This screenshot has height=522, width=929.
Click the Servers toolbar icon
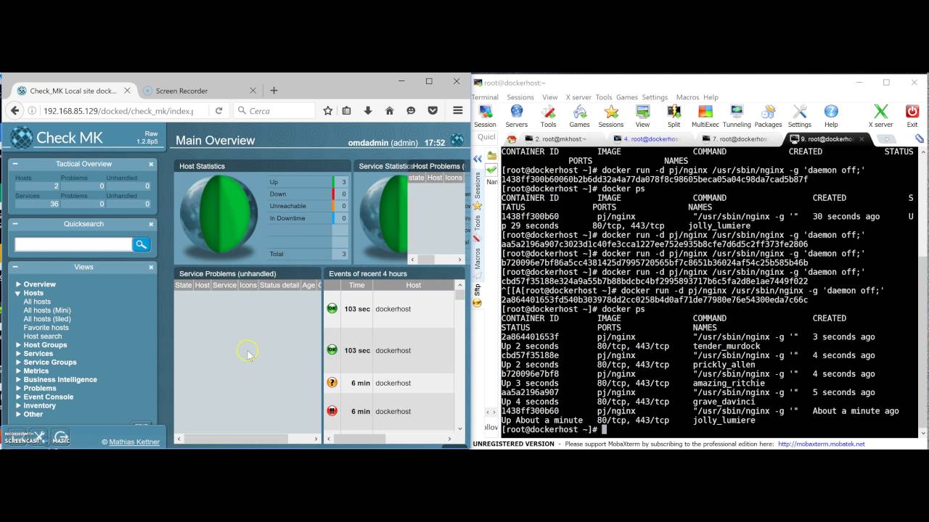click(517, 115)
